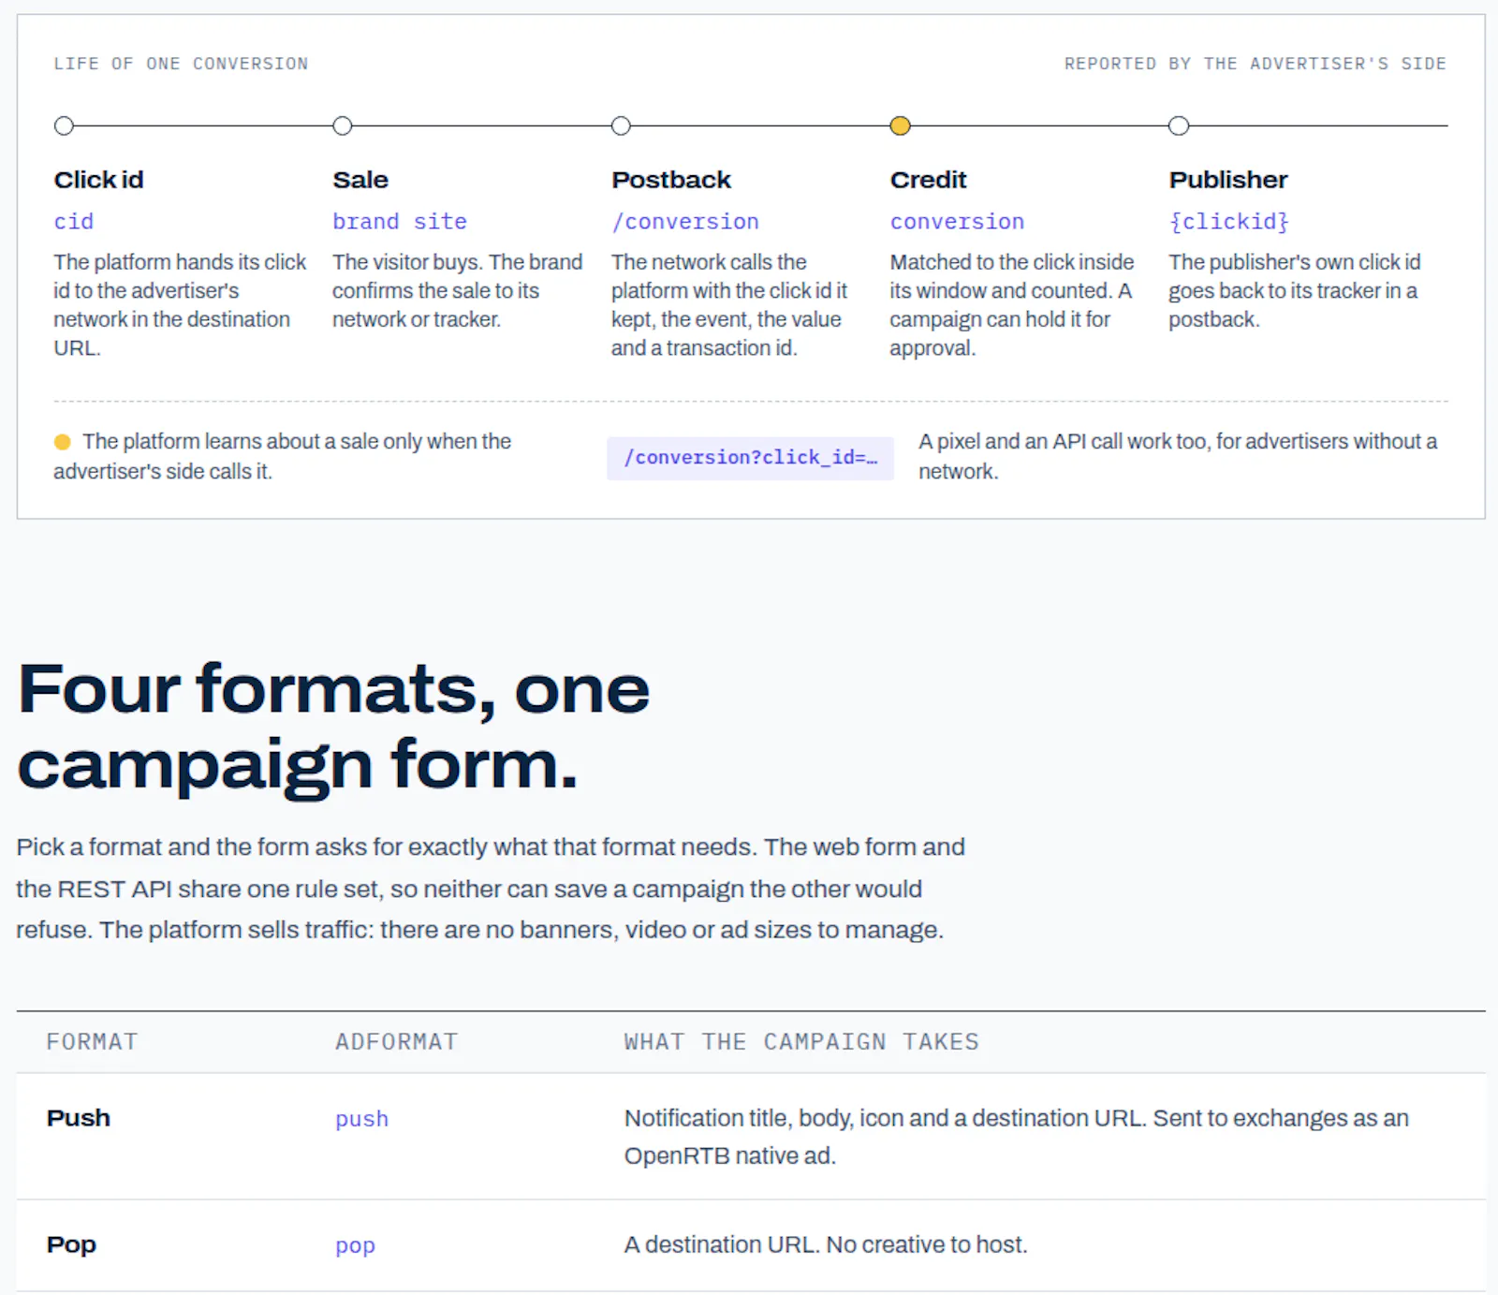
Task: Click the highlighted yellow Credit step marker
Action: 900,125
